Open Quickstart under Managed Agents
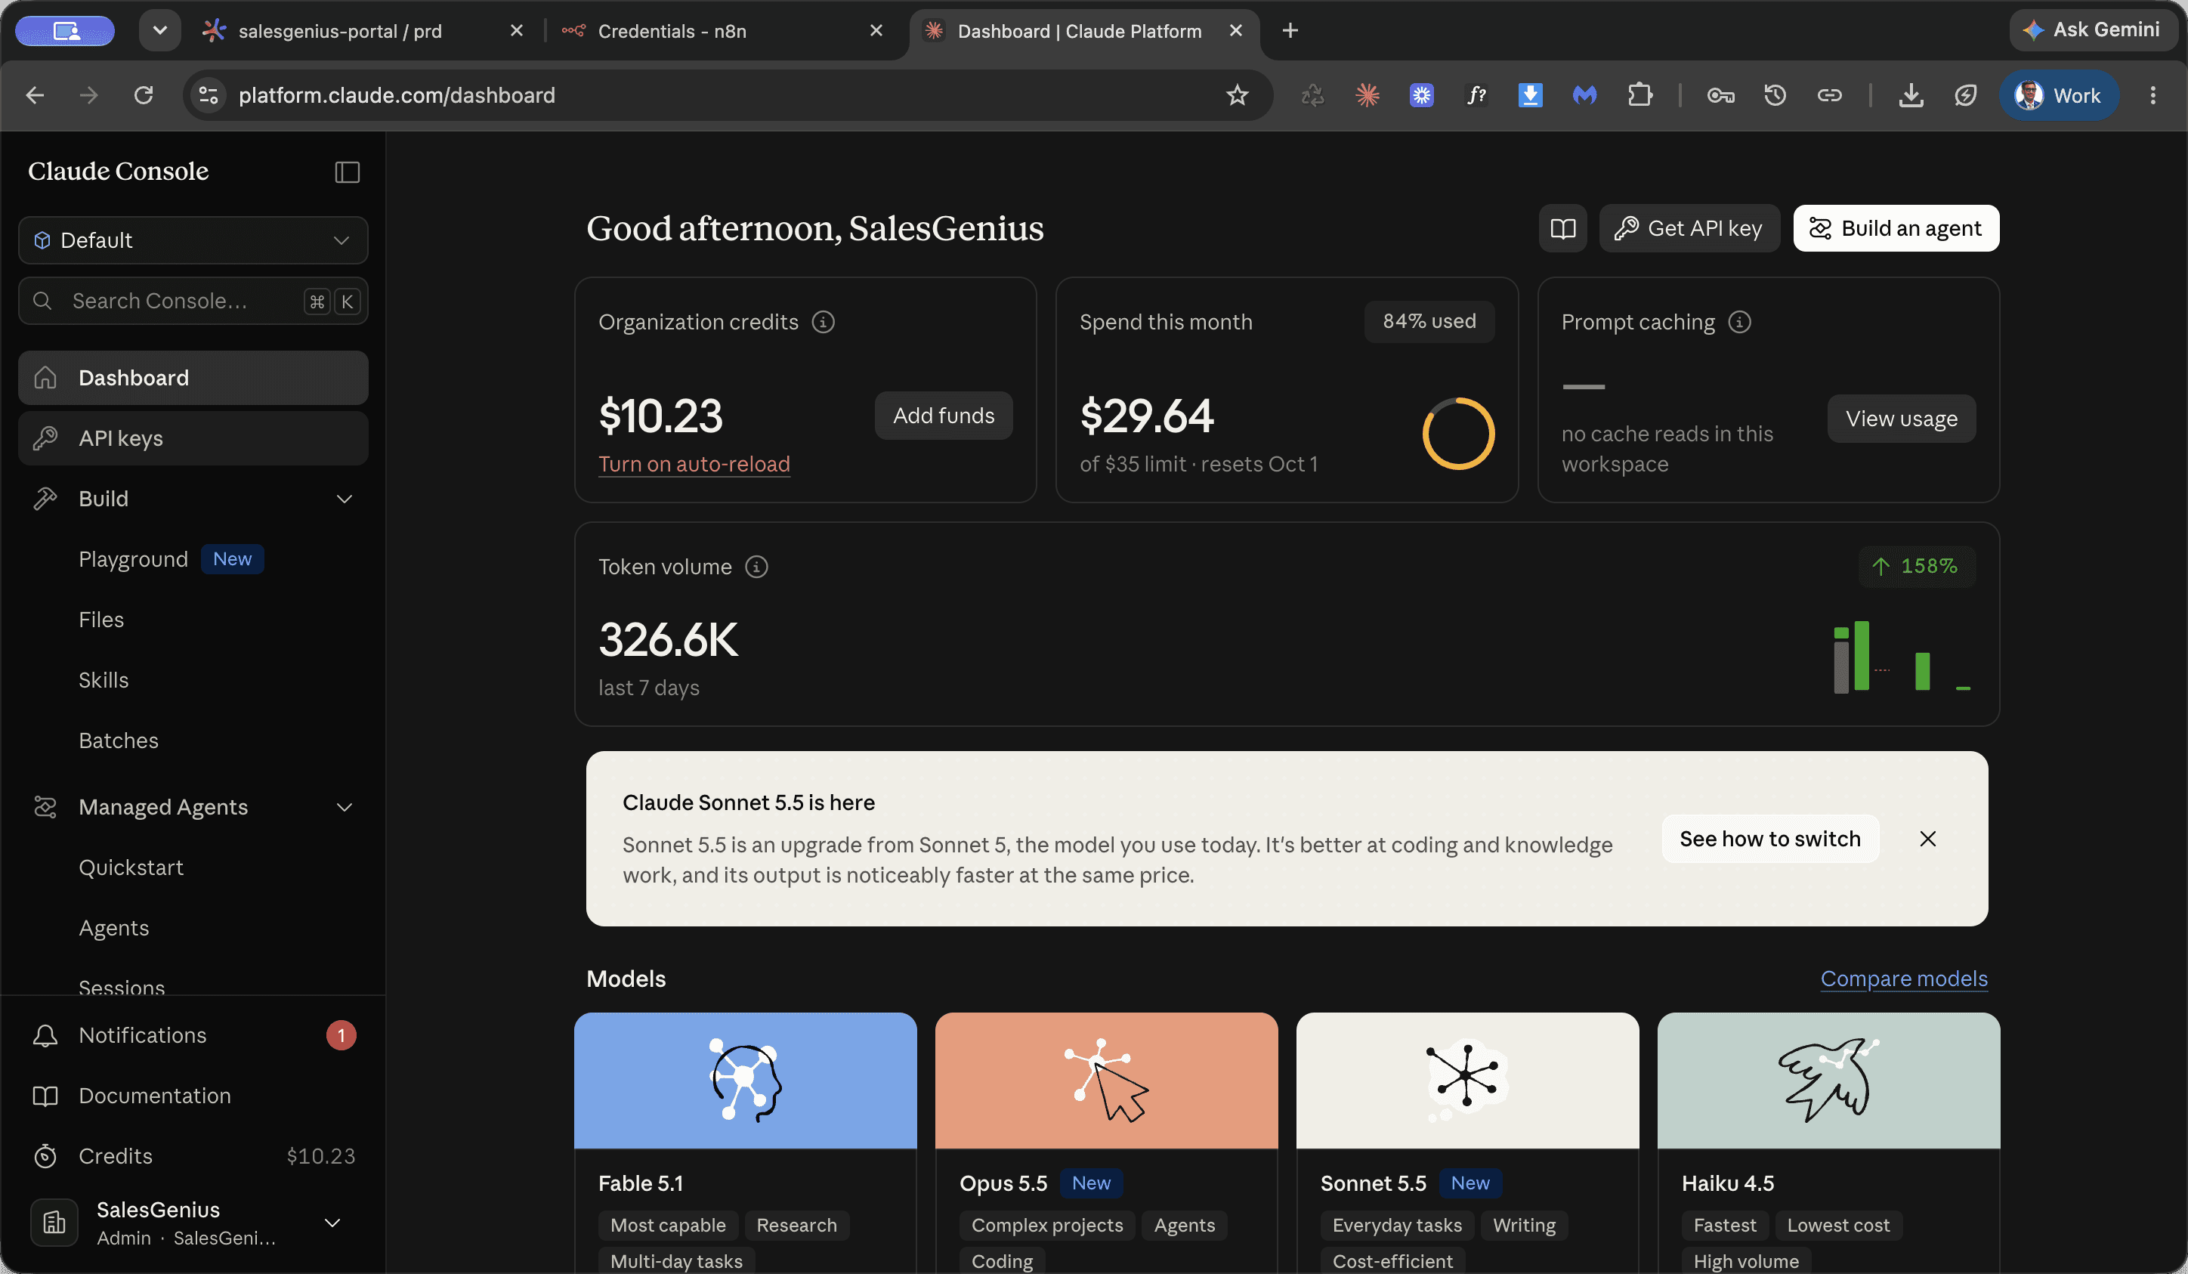The height and width of the screenshot is (1274, 2188). tap(131, 867)
